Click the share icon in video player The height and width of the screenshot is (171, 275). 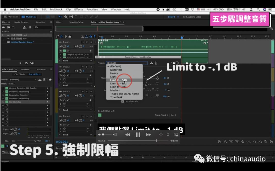168,134
